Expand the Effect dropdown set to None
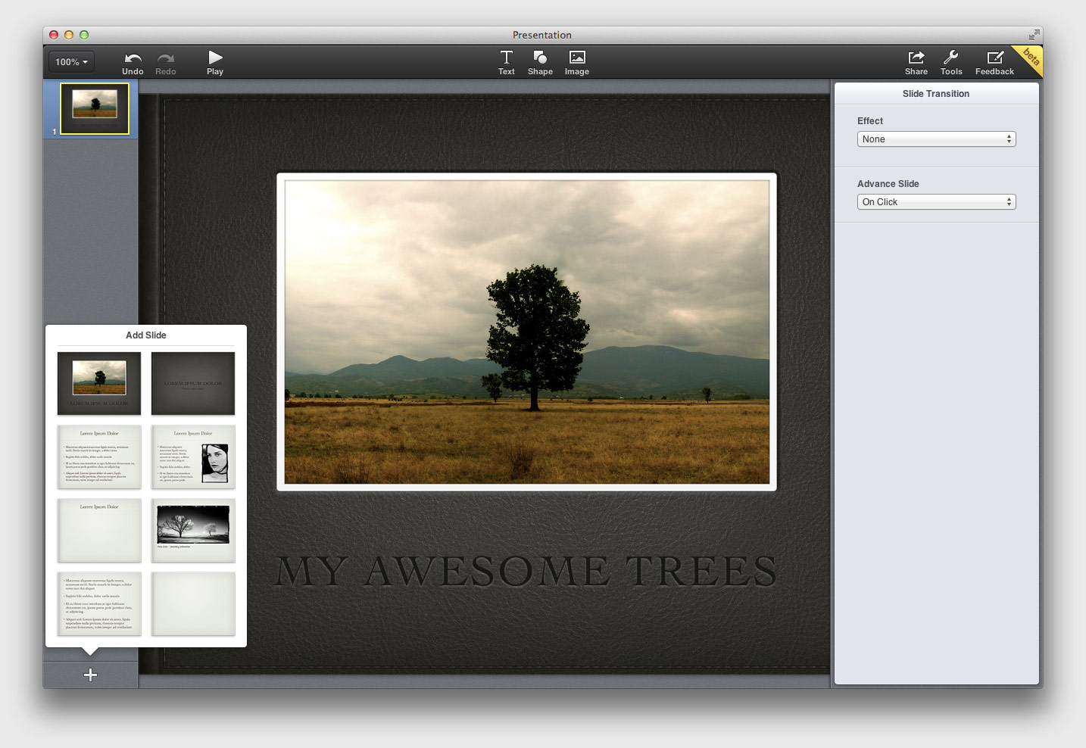1086x748 pixels. coord(936,139)
